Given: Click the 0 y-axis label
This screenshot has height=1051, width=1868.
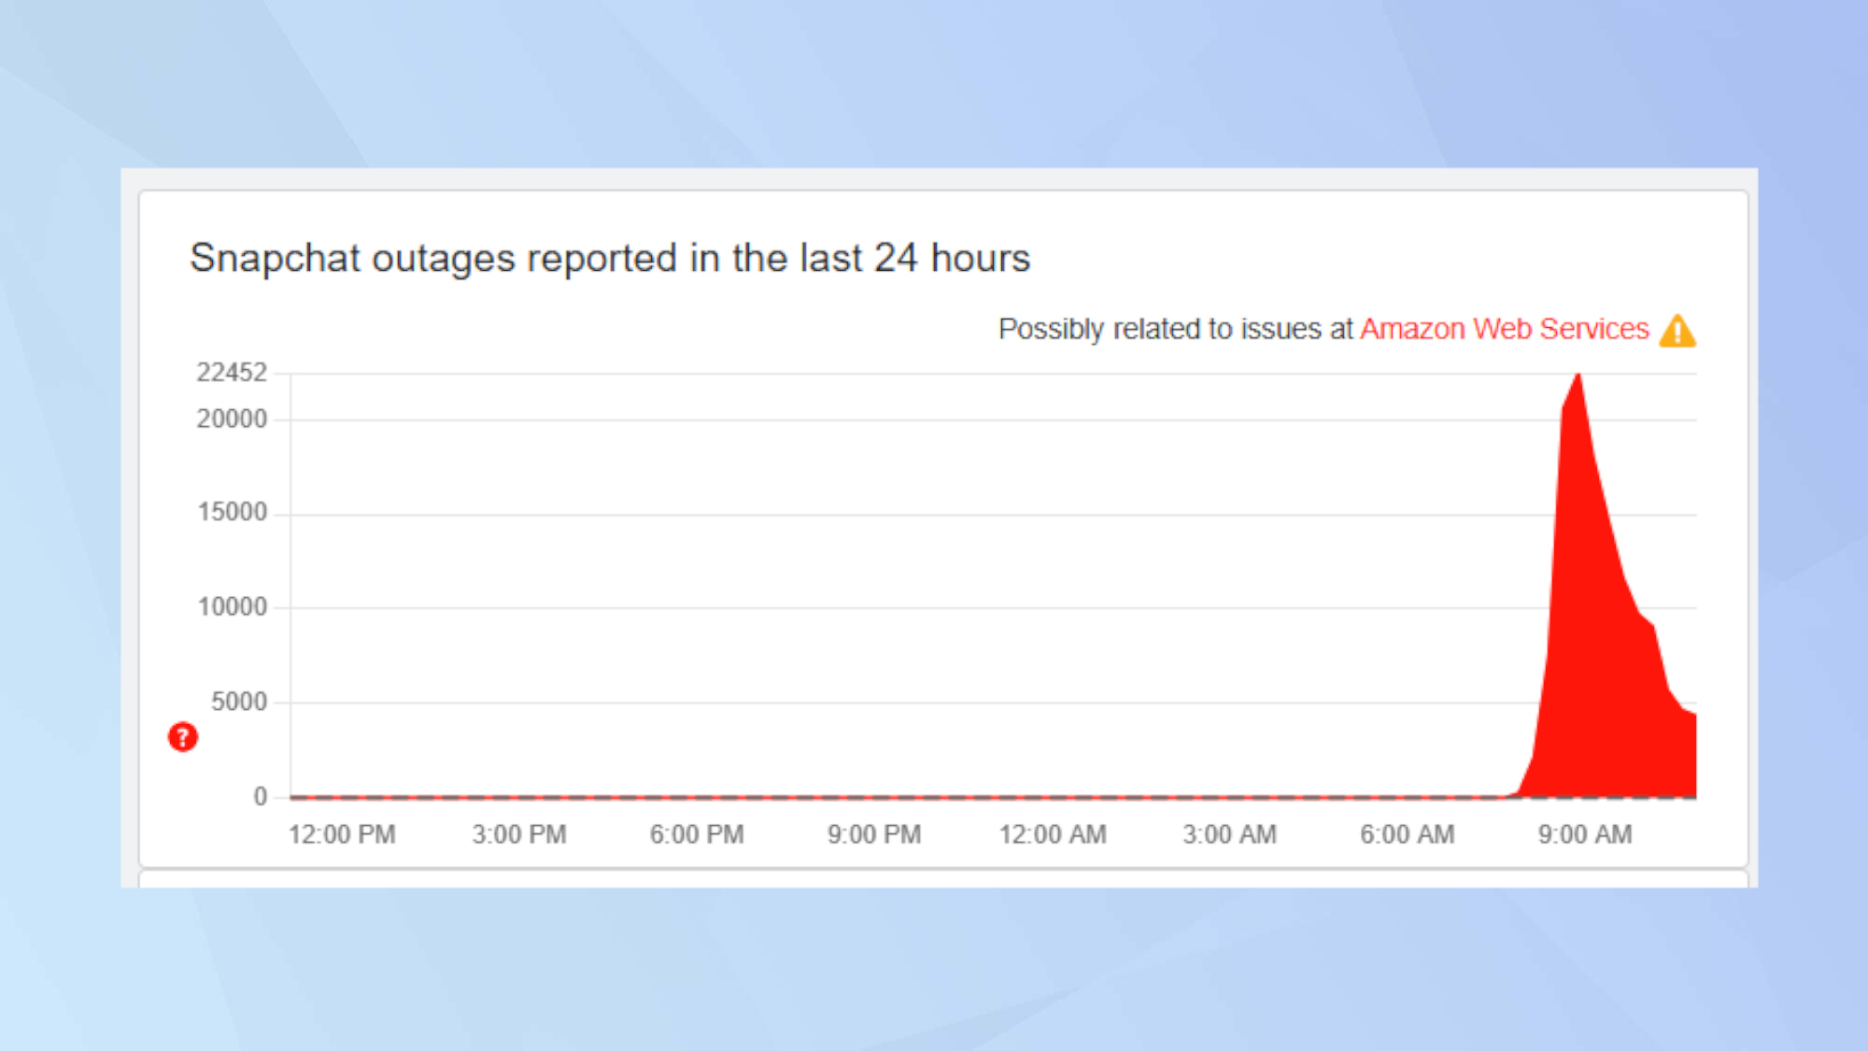Looking at the screenshot, I should [x=261, y=797].
